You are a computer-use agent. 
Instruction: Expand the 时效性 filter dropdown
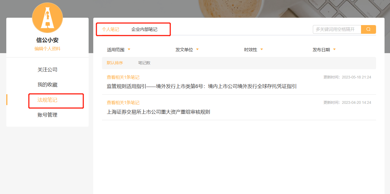254,50
